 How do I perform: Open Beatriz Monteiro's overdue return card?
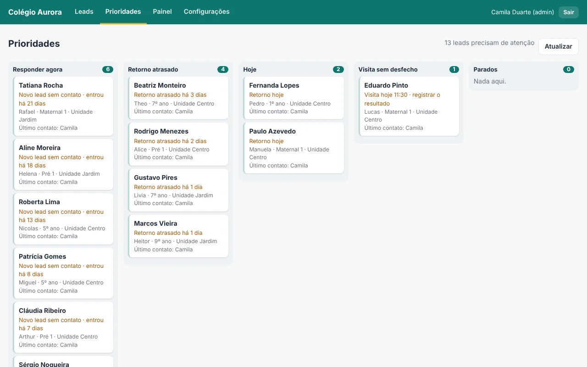(178, 98)
